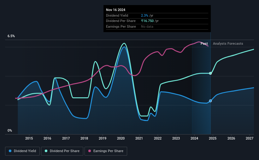Click the 'Analysts Forecasts' label
The width and height of the screenshot is (259, 160).
(228, 43)
